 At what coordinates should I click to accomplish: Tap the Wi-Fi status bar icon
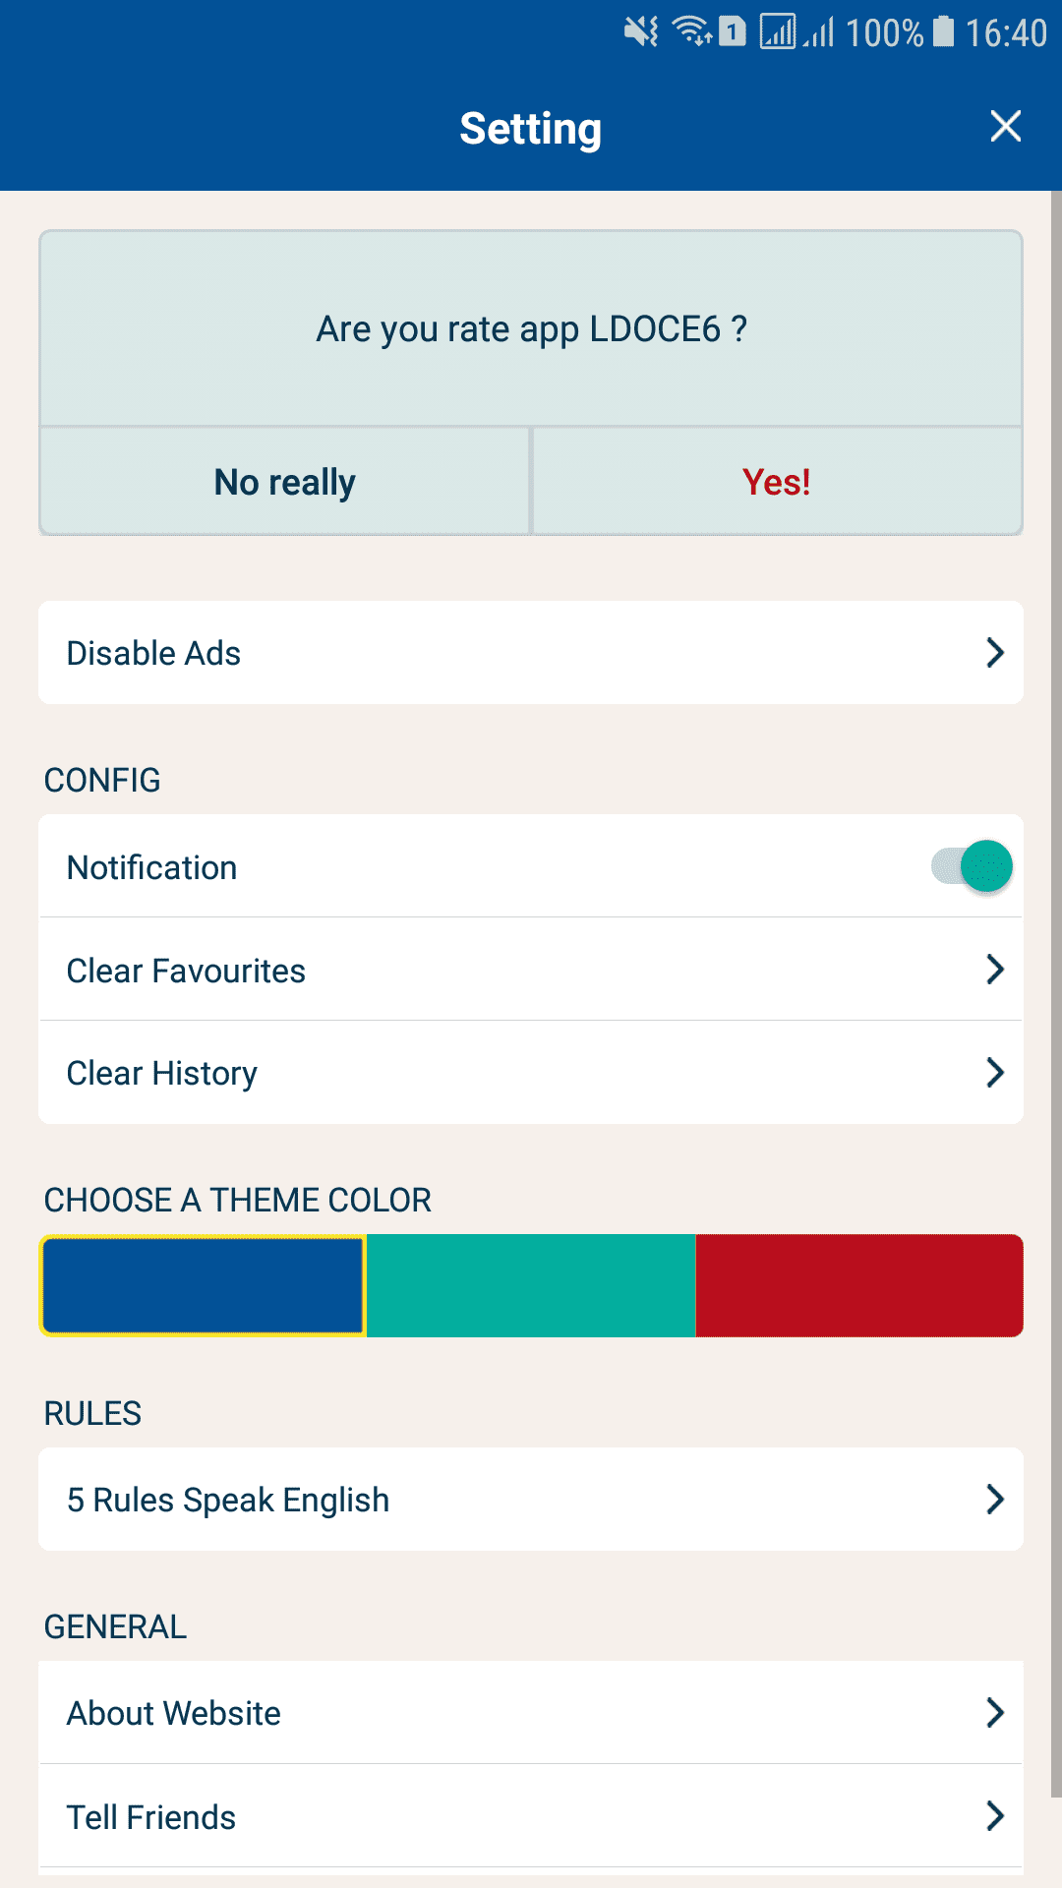pyautogui.click(x=692, y=32)
